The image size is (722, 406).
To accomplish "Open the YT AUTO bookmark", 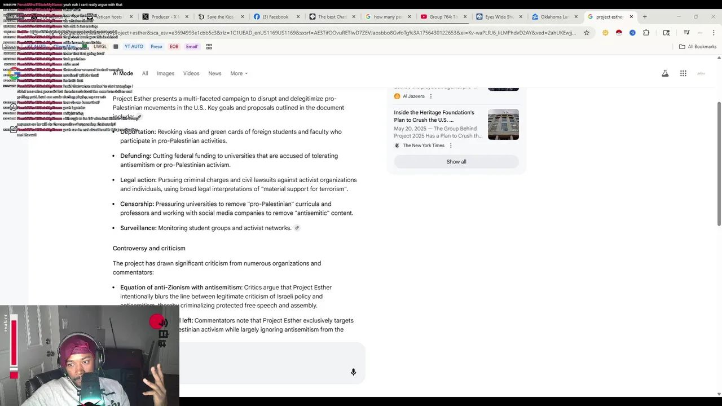I will pyautogui.click(x=134, y=47).
